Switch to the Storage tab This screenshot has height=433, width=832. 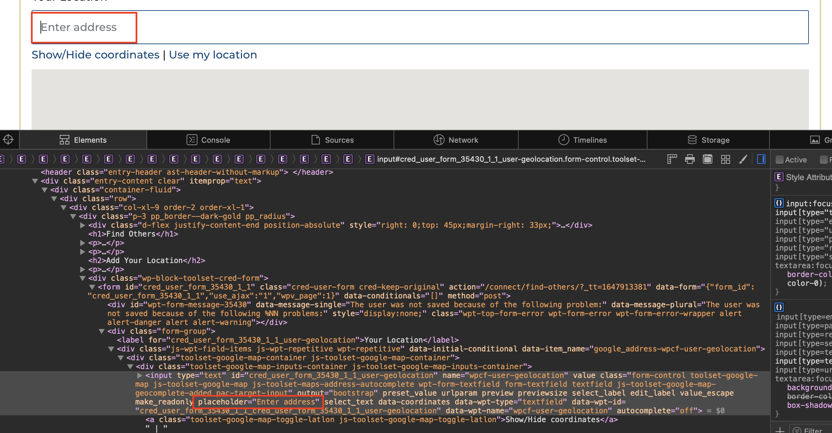[x=708, y=140]
